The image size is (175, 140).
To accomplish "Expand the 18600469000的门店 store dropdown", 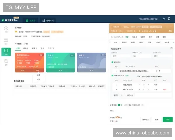I will click(x=150, y=19).
